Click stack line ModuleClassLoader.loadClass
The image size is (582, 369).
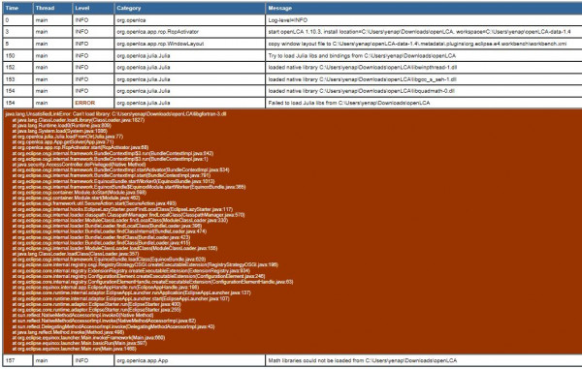pos(114,248)
